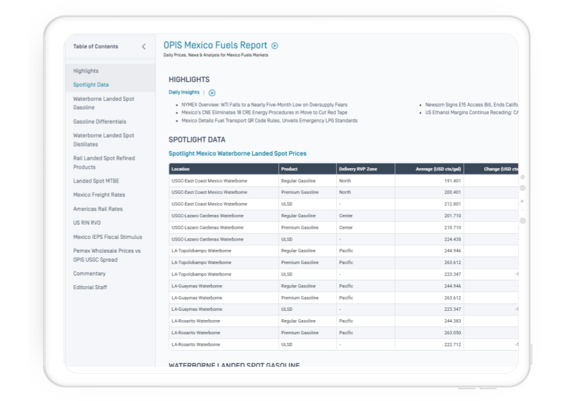Click the Location column header

click(180, 169)
